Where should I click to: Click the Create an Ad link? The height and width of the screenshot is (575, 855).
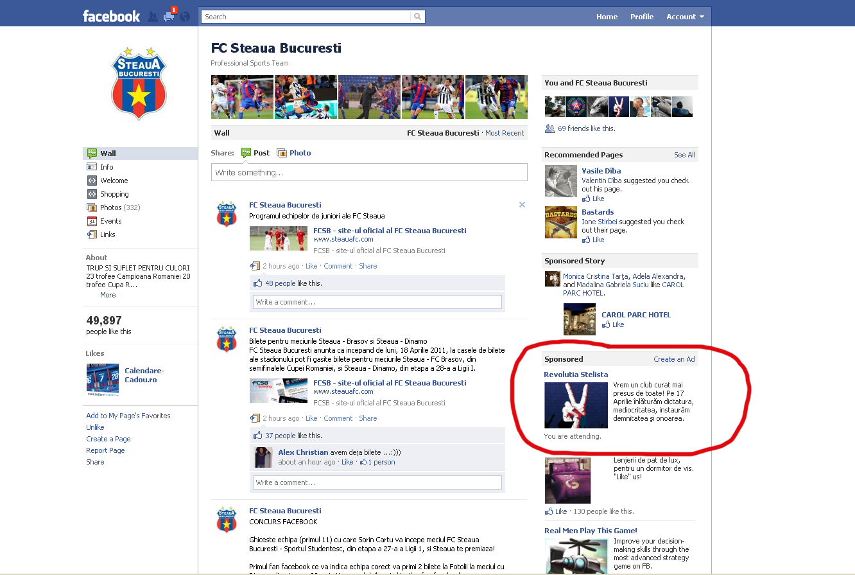(674, 359)
